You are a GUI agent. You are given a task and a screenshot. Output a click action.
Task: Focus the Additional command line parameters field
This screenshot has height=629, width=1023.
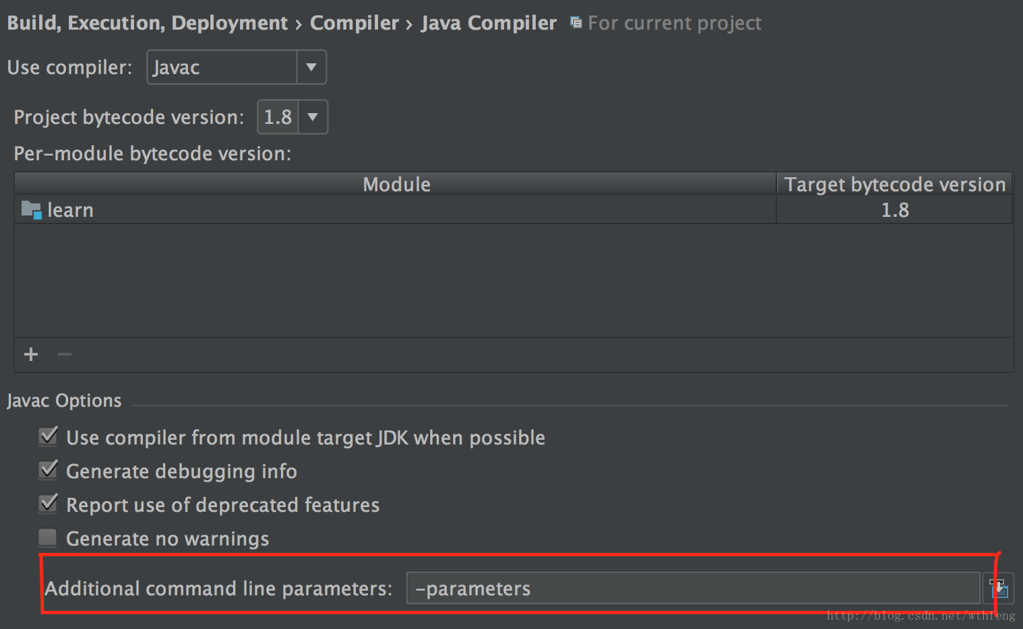693,589
